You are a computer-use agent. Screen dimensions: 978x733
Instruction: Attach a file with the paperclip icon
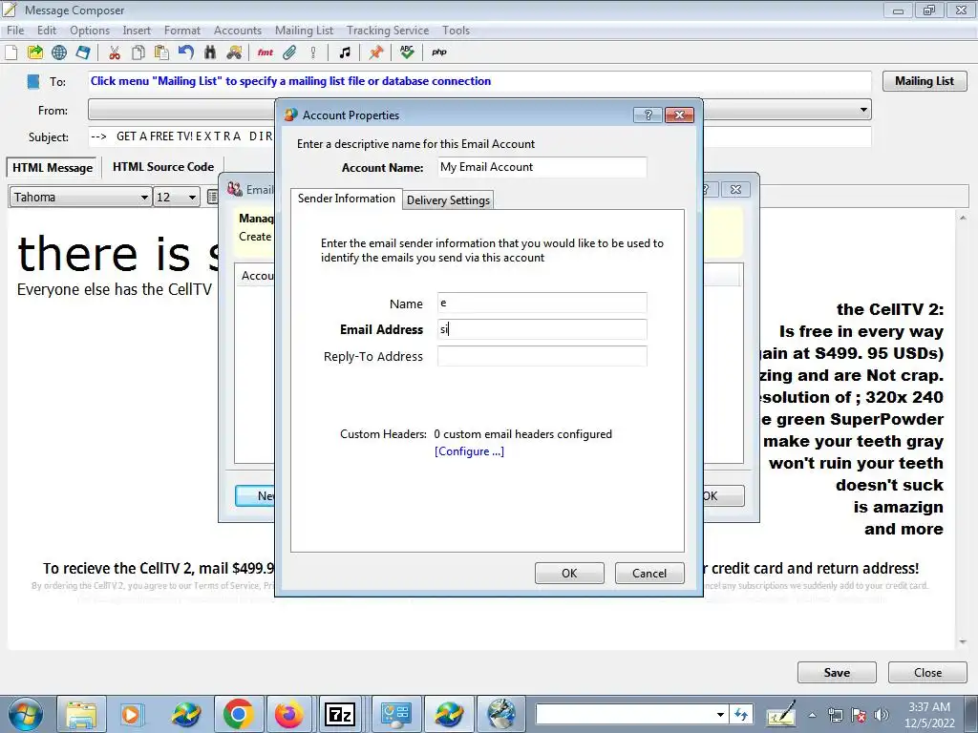coord(289,52)
